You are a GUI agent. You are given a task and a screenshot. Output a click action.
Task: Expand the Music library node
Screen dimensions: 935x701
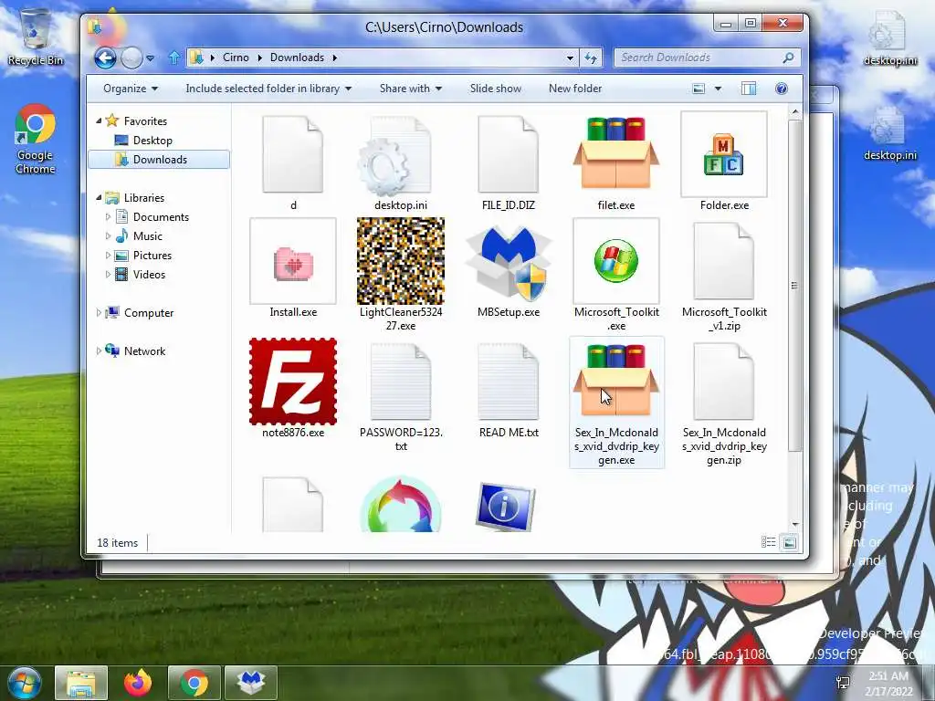coord(108,236)
